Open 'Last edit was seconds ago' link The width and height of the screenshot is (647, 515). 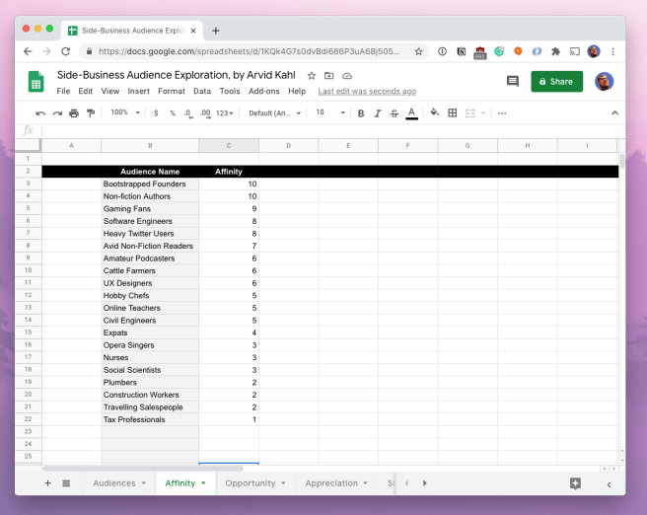point(367,91)
